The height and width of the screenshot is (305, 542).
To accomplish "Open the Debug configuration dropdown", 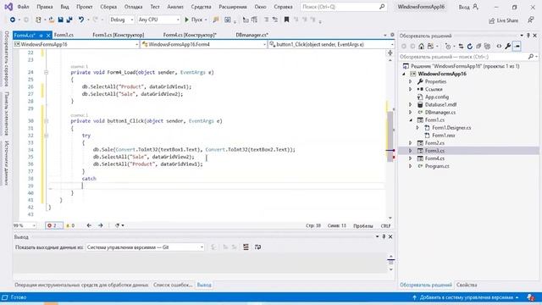I will click(x=121, y=19).
